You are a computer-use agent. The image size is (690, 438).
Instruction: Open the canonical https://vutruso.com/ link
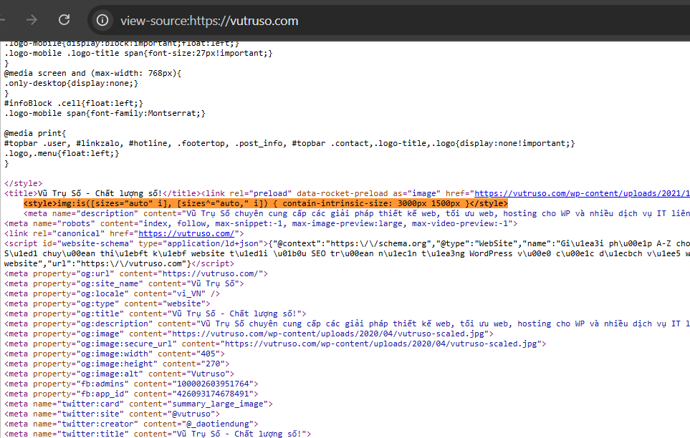[x=186, y=233]
